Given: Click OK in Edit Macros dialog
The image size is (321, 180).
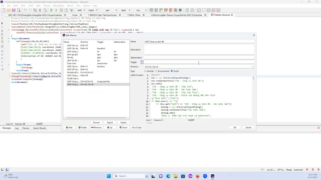Looking at the screenshot, I should (x=235, y=127).
